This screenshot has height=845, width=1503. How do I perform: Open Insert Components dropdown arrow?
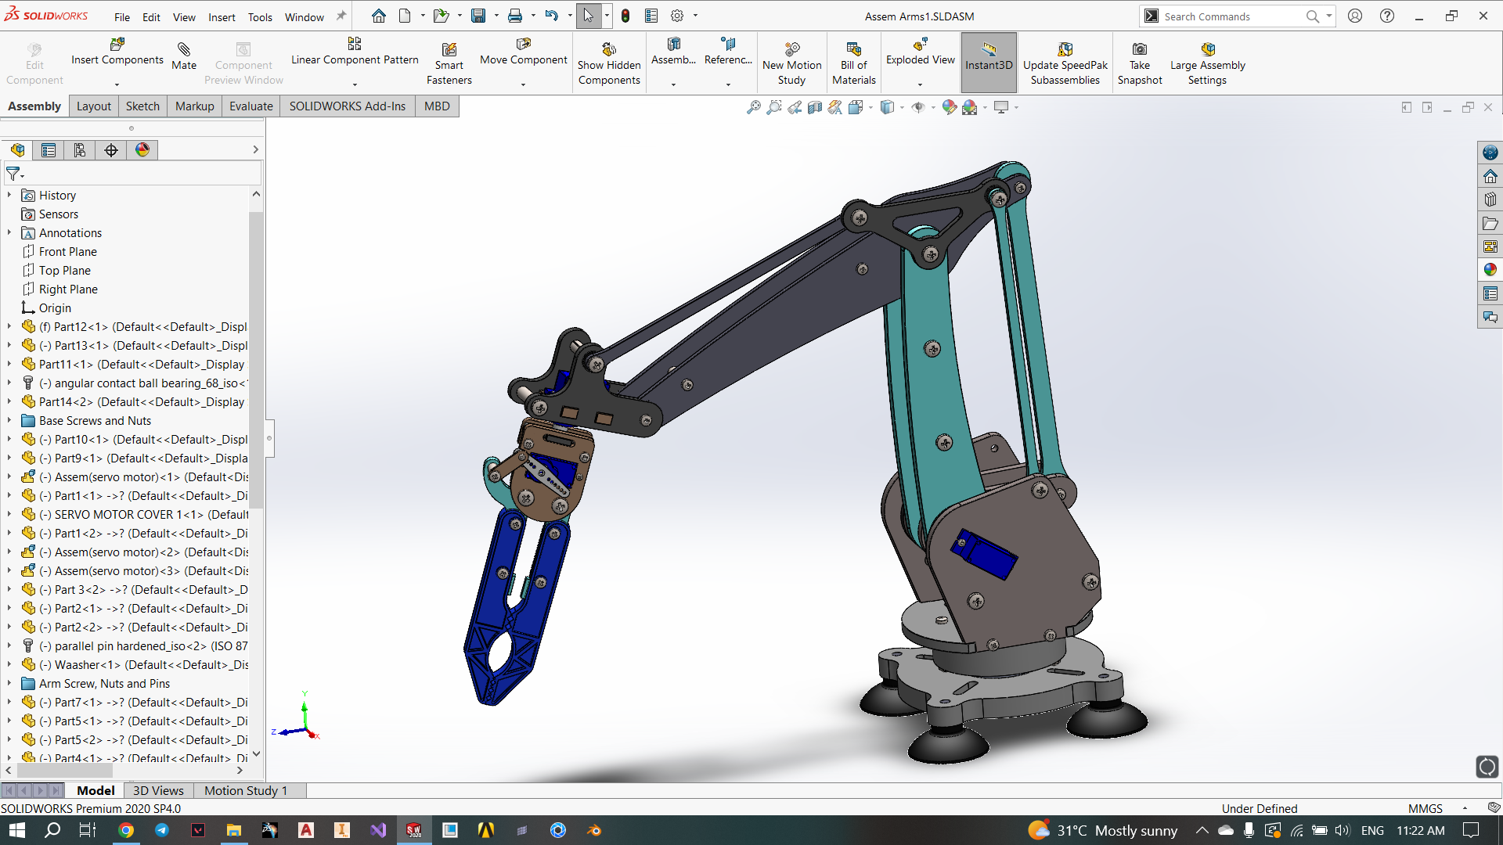[x=117, y=84]
